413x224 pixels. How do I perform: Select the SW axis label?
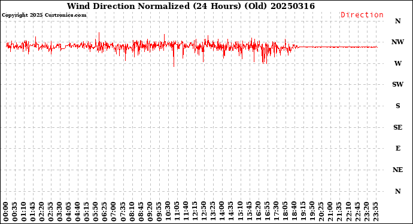coord(397,84)
